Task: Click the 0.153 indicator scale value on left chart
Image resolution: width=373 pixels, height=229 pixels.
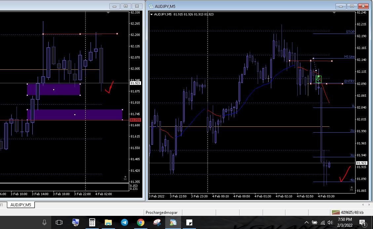Action: [134, 186]
